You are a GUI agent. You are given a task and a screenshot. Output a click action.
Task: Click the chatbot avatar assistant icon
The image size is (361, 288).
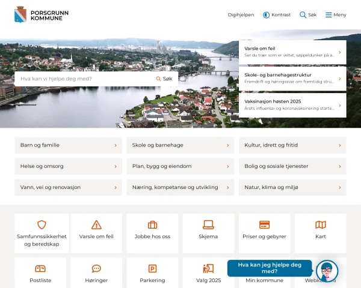point(327,271)
